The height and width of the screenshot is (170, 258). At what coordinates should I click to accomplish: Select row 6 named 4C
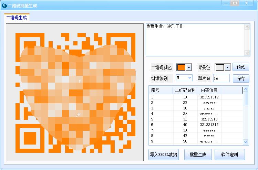tap(196, 125)
